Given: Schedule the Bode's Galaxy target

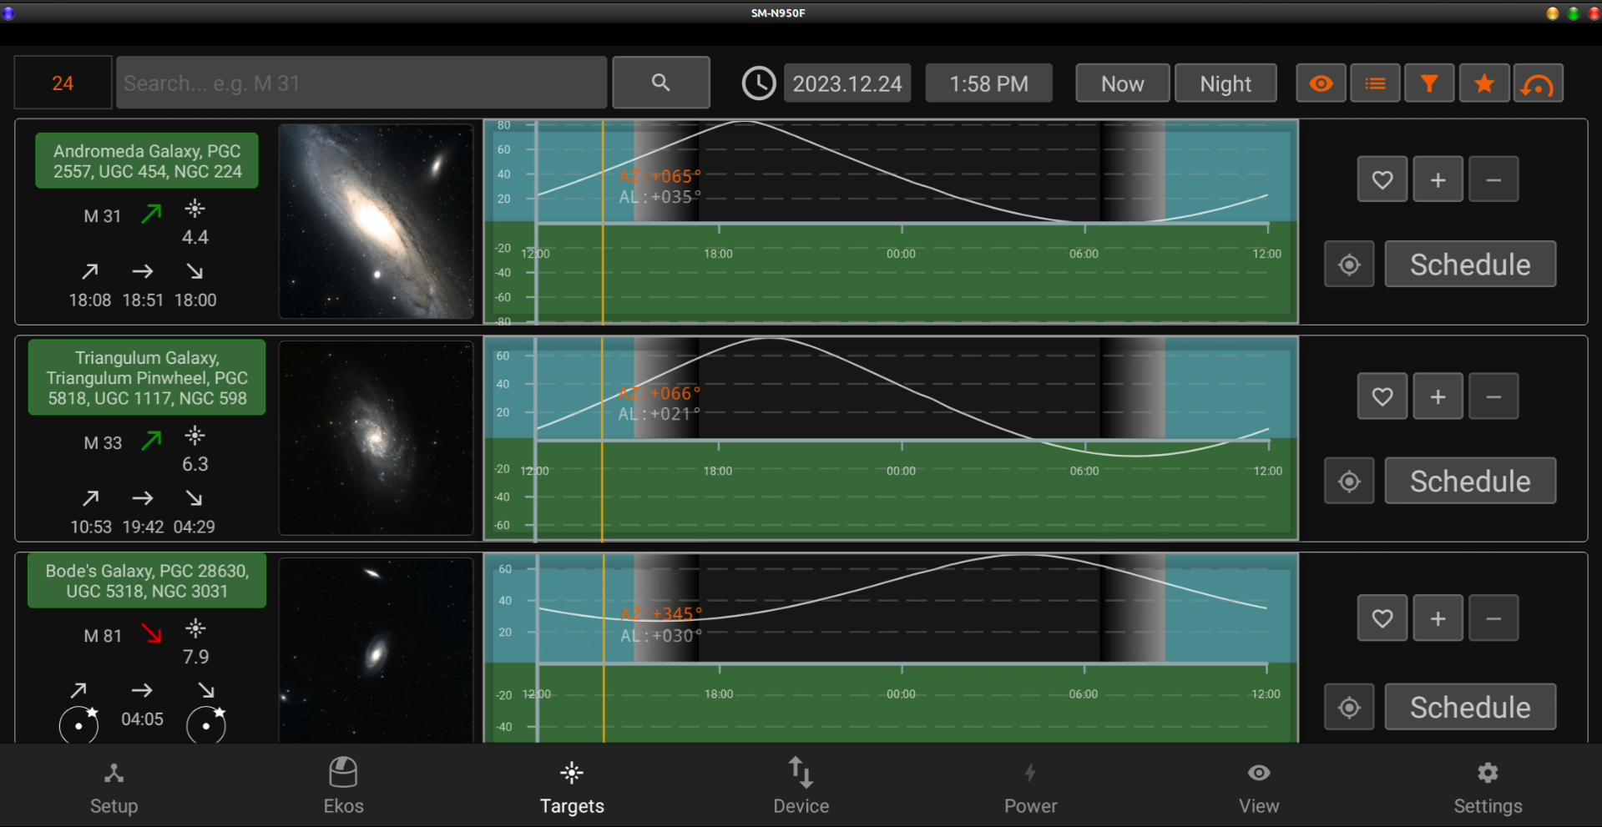Looking at the screenshot, I should point(1470,708).
